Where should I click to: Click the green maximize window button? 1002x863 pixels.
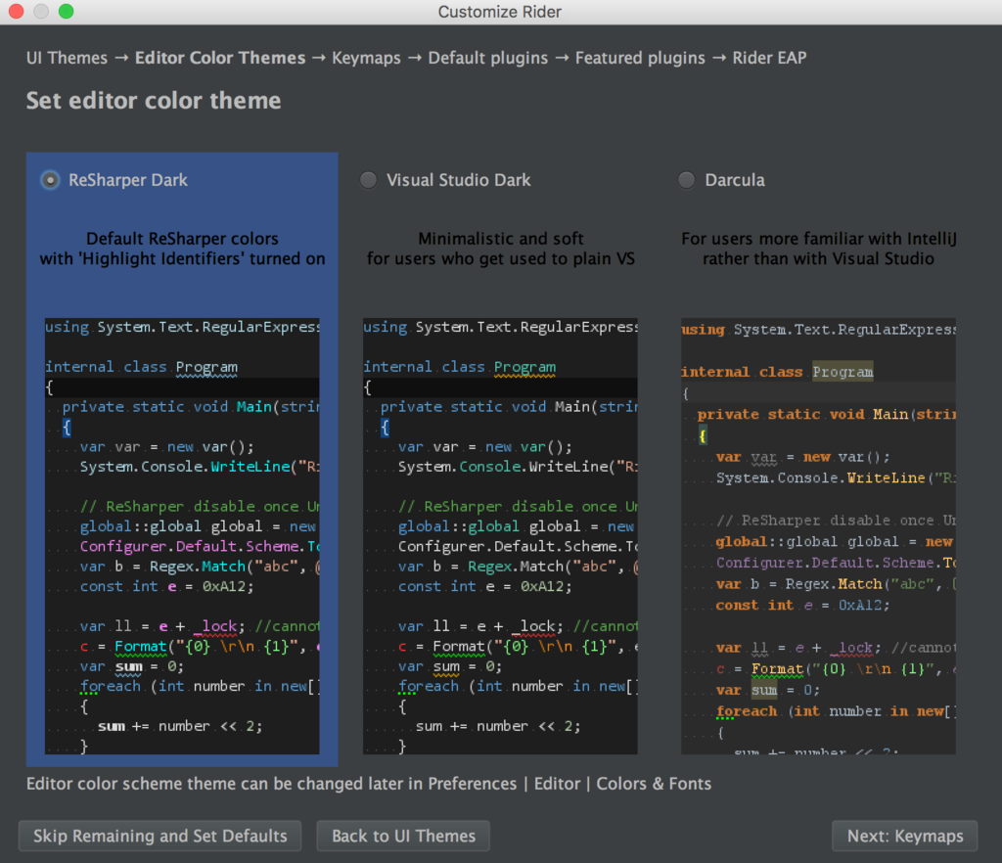pos(66,11)
